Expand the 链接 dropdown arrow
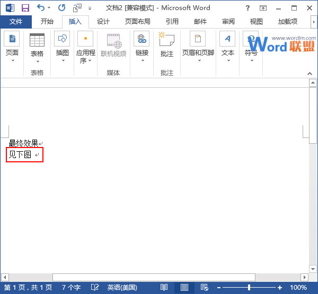Image resolution: width=318 pixels, height=294 pixels. pyautogui.click(x=143, y=60)
